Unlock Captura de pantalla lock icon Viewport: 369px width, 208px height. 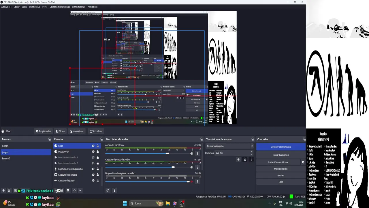pos(98,175)
